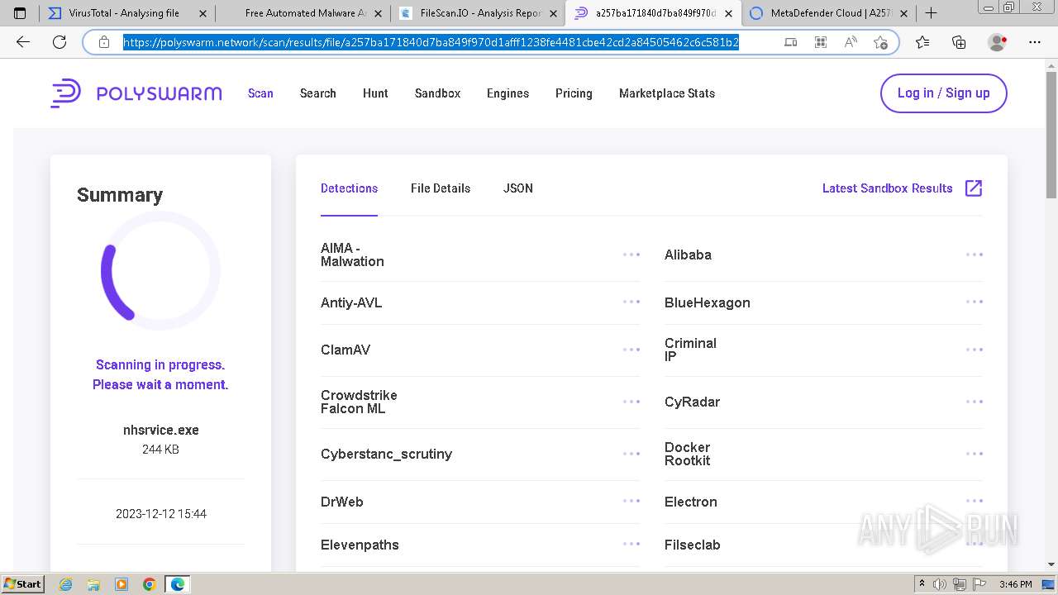Screen dimensions: 1058x595
Task: Expand Crowdstrike Falcon ML result dots
Action: [x=631, y=402]
